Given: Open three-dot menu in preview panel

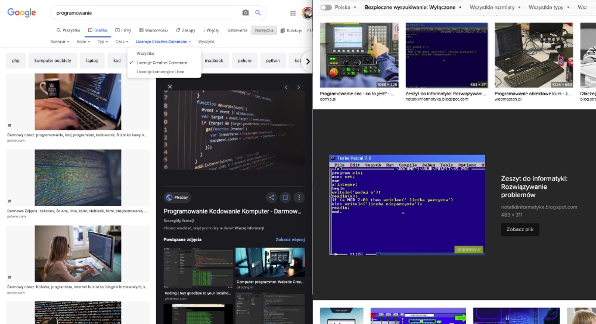Looking at the screenshot, I should click(299, 198).
